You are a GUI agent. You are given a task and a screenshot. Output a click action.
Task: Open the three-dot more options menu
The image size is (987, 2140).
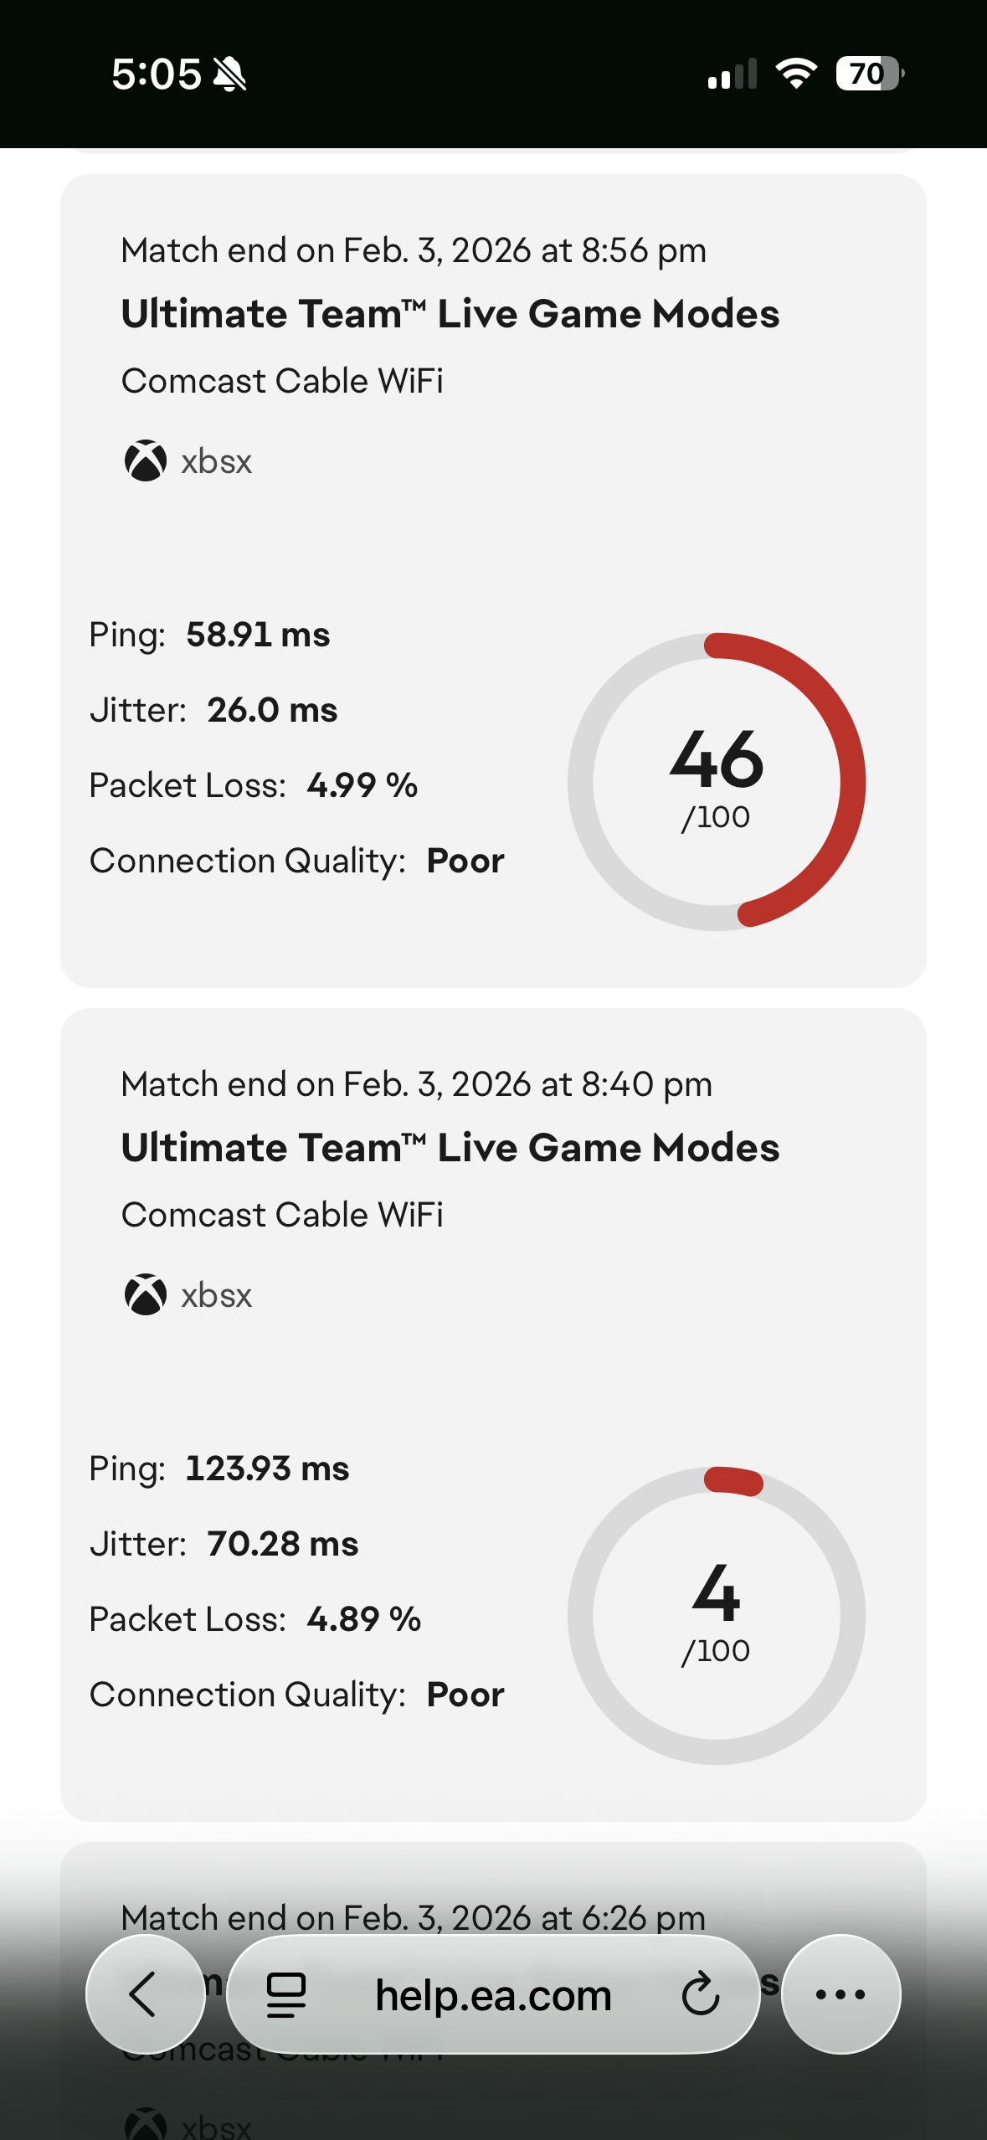(x=840, y=1993)
